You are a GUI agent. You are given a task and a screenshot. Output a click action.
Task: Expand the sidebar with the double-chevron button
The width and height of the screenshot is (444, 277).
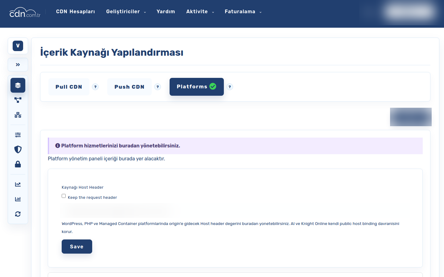18,65
